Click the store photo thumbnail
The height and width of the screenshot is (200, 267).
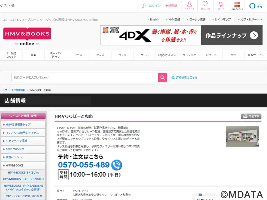click(x=242, y=136)
